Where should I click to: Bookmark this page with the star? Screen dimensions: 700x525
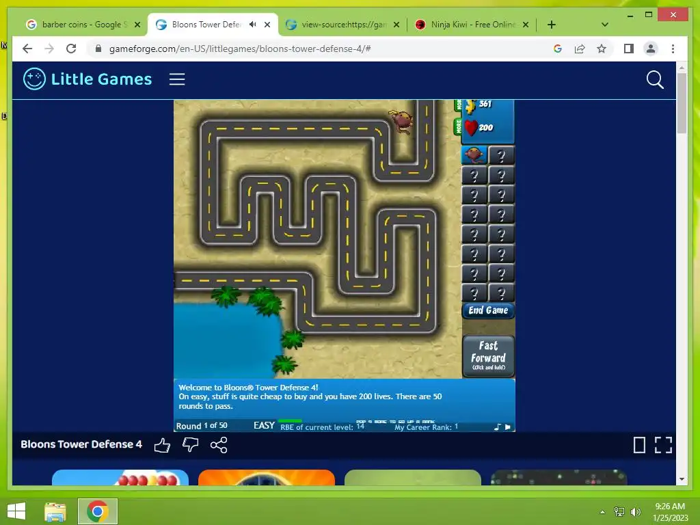(602, 49)
